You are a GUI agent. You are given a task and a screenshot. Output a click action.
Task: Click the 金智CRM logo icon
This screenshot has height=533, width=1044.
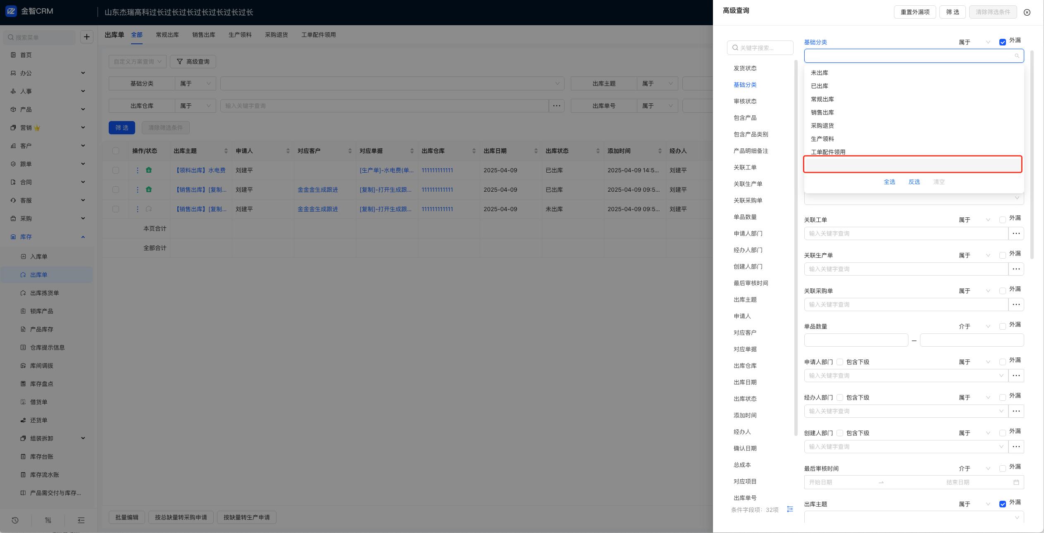[x=12, y=11]
